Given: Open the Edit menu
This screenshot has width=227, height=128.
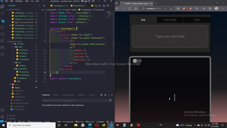Looking at the screenshot, I should pyautogui.click(x=12, y=1).
